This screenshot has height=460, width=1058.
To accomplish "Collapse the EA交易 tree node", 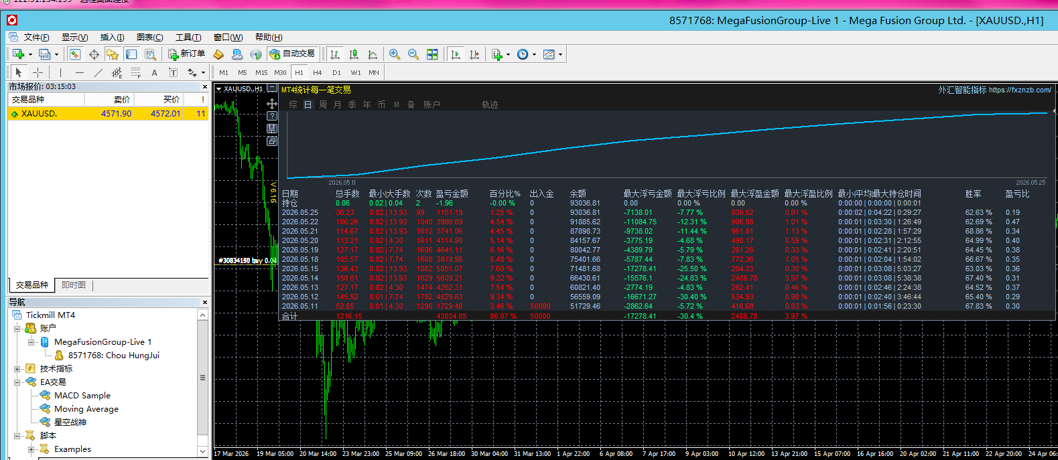I will click(x=17, y=382).
